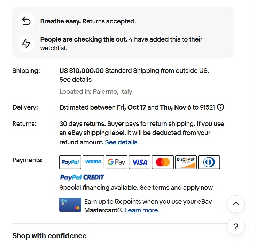The image size is (256, 241).
Task: Click the PayPal Credit logo
Action: (82, 177)
